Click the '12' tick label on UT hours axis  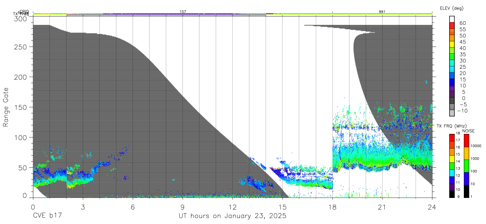232,207
